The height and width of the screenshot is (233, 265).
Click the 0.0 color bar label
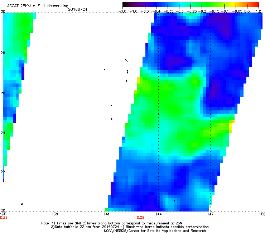[x=247, y=11]
